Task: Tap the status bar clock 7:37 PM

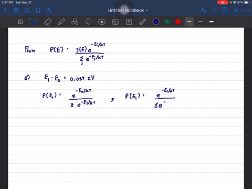Action: pyautogui.click(x=7, y=3)
